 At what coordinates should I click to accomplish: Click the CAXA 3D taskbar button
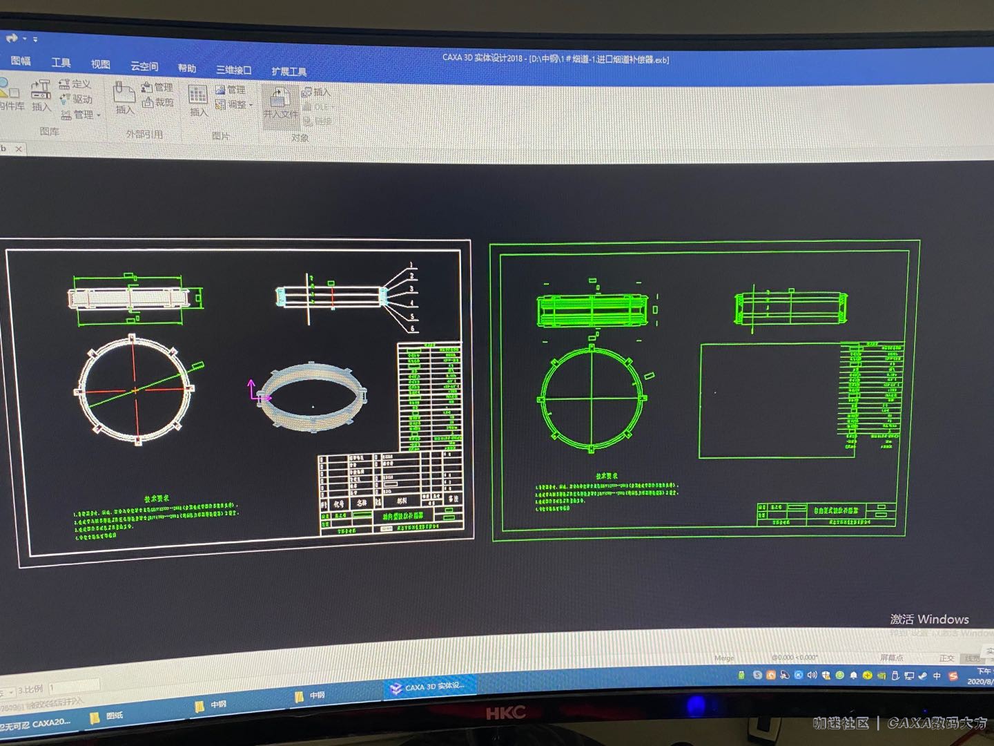(x=429, y=687)
